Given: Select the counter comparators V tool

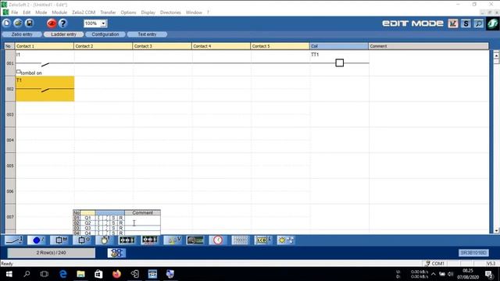Looking at the screenshot, I should point(173,240).
